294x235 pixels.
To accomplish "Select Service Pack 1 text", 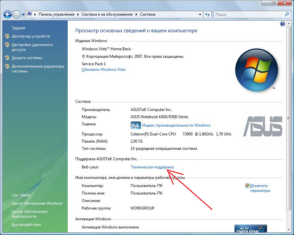I will click(x=93, y=64).
